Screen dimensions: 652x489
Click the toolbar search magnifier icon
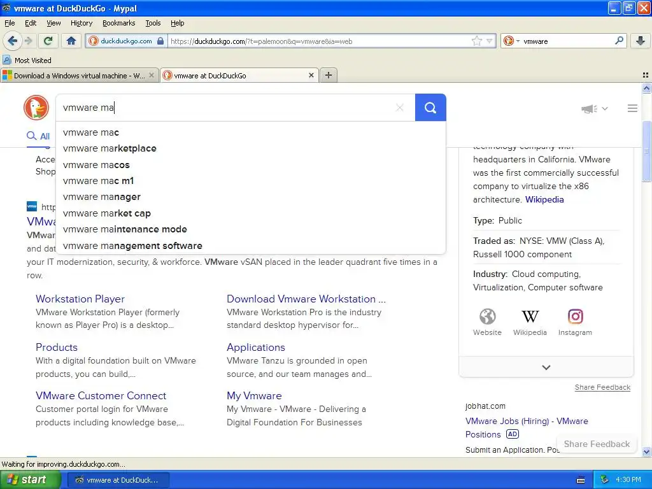(x=619, y=41)
